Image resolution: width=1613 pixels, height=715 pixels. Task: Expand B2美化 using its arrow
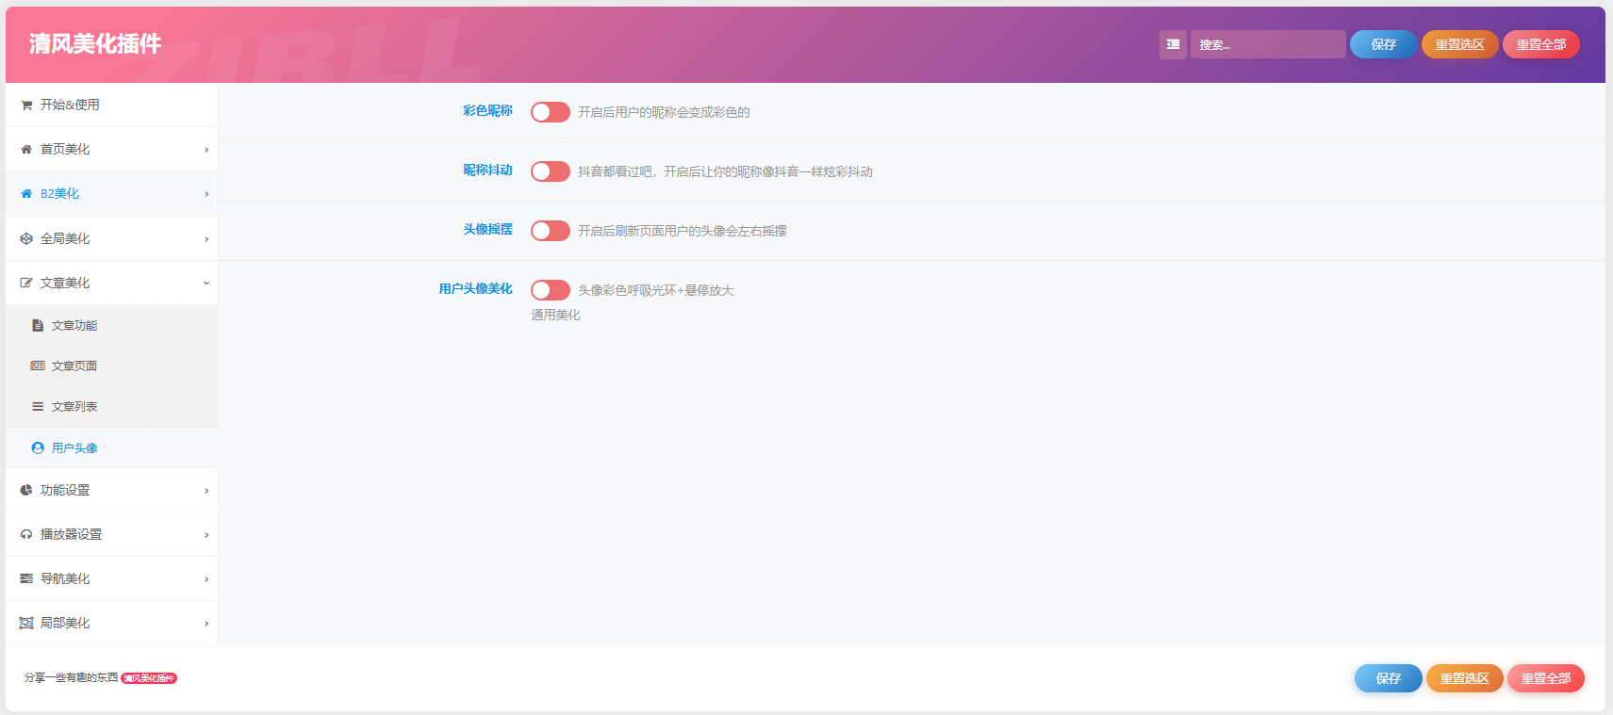pyautogui.click(x=206, y=194)
